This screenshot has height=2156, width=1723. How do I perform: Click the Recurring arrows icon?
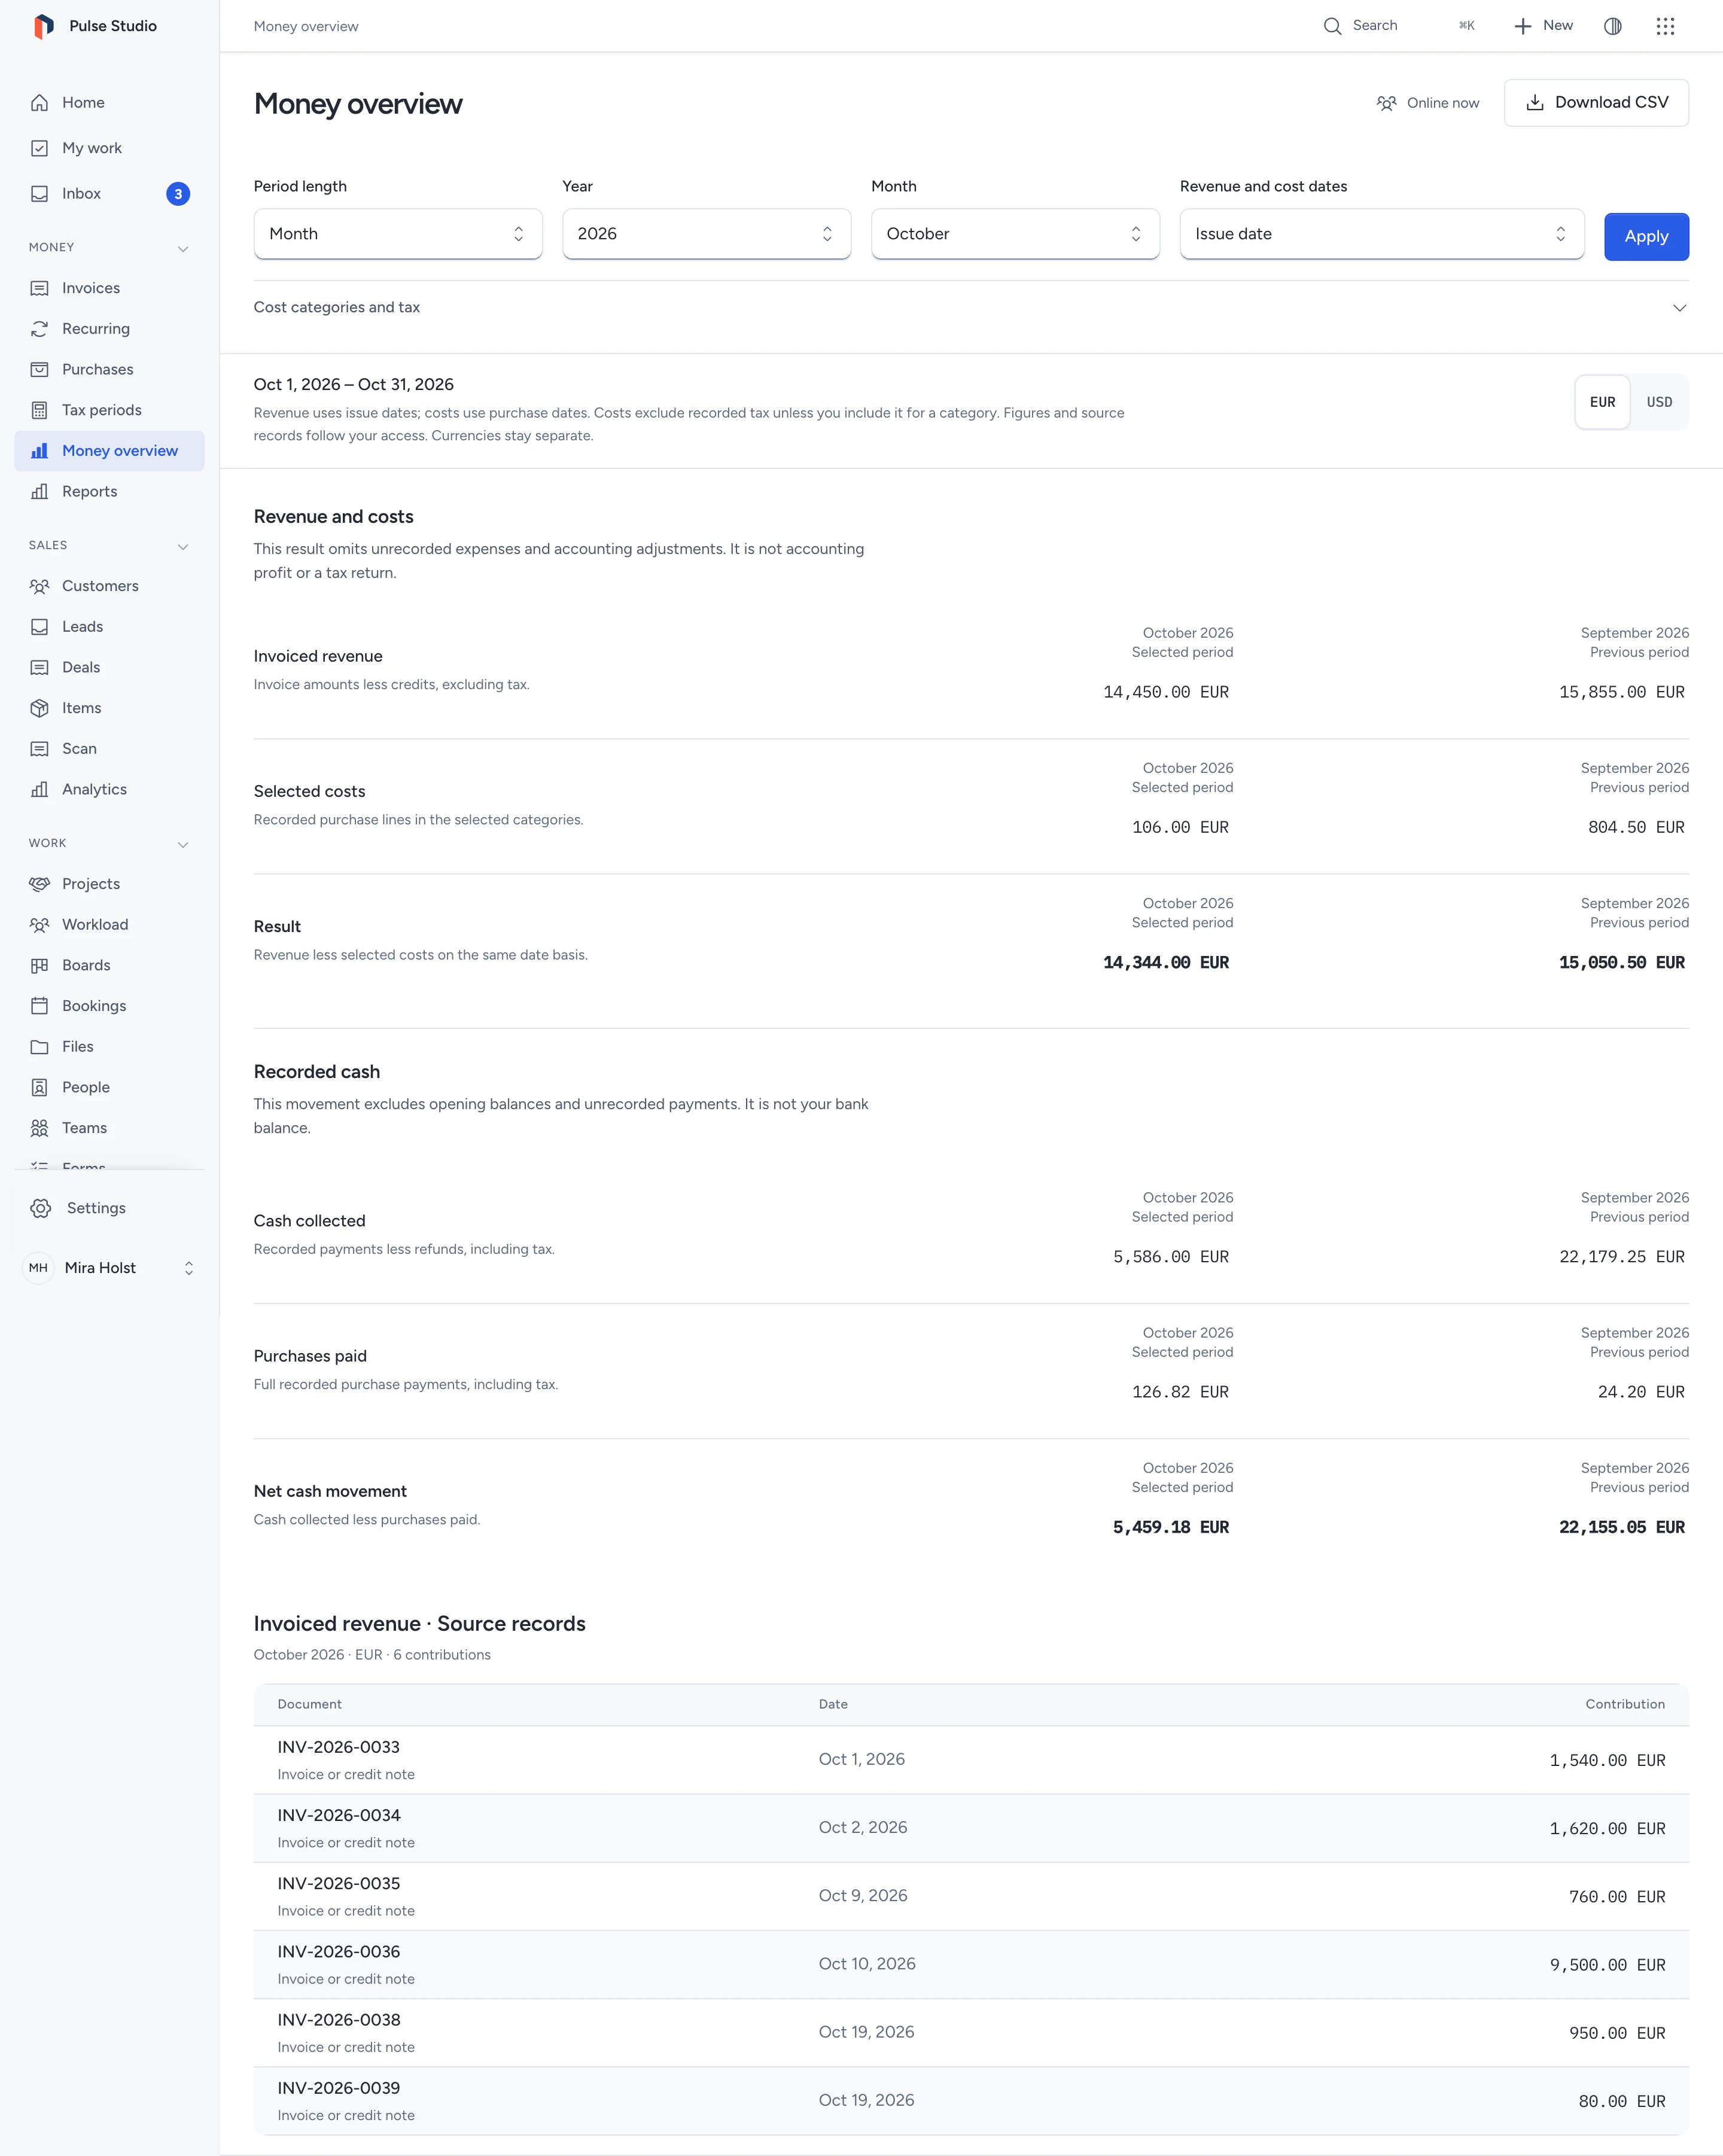pos(40,329)
